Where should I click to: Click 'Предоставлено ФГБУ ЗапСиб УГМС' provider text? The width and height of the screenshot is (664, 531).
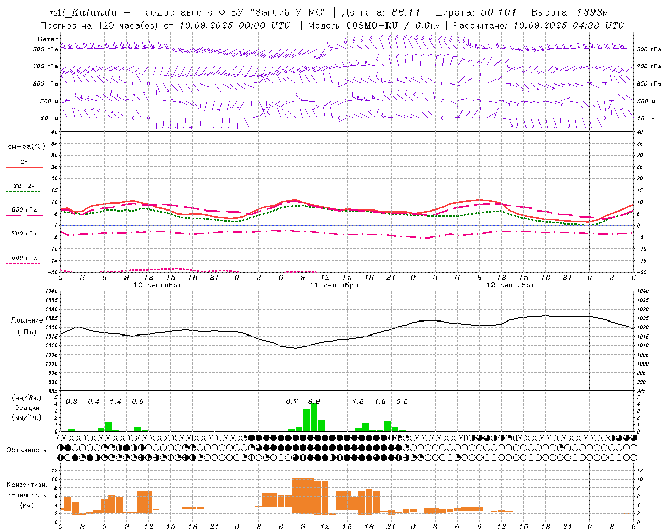233,12
